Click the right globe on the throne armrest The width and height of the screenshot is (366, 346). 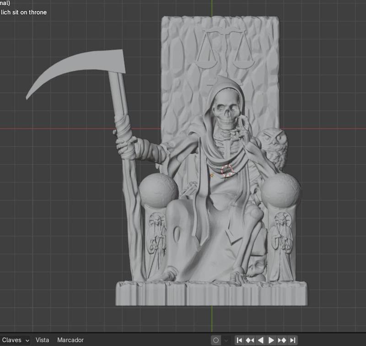coord(281,190)
